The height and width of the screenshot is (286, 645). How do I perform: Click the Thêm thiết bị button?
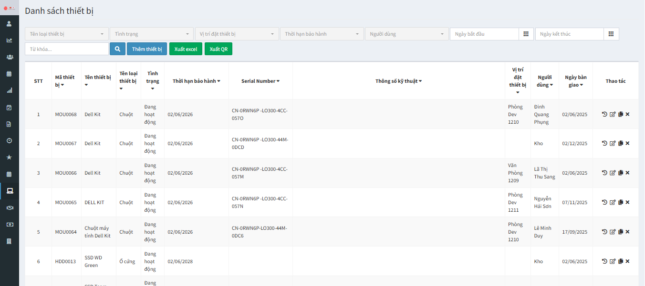coord(147,49)
